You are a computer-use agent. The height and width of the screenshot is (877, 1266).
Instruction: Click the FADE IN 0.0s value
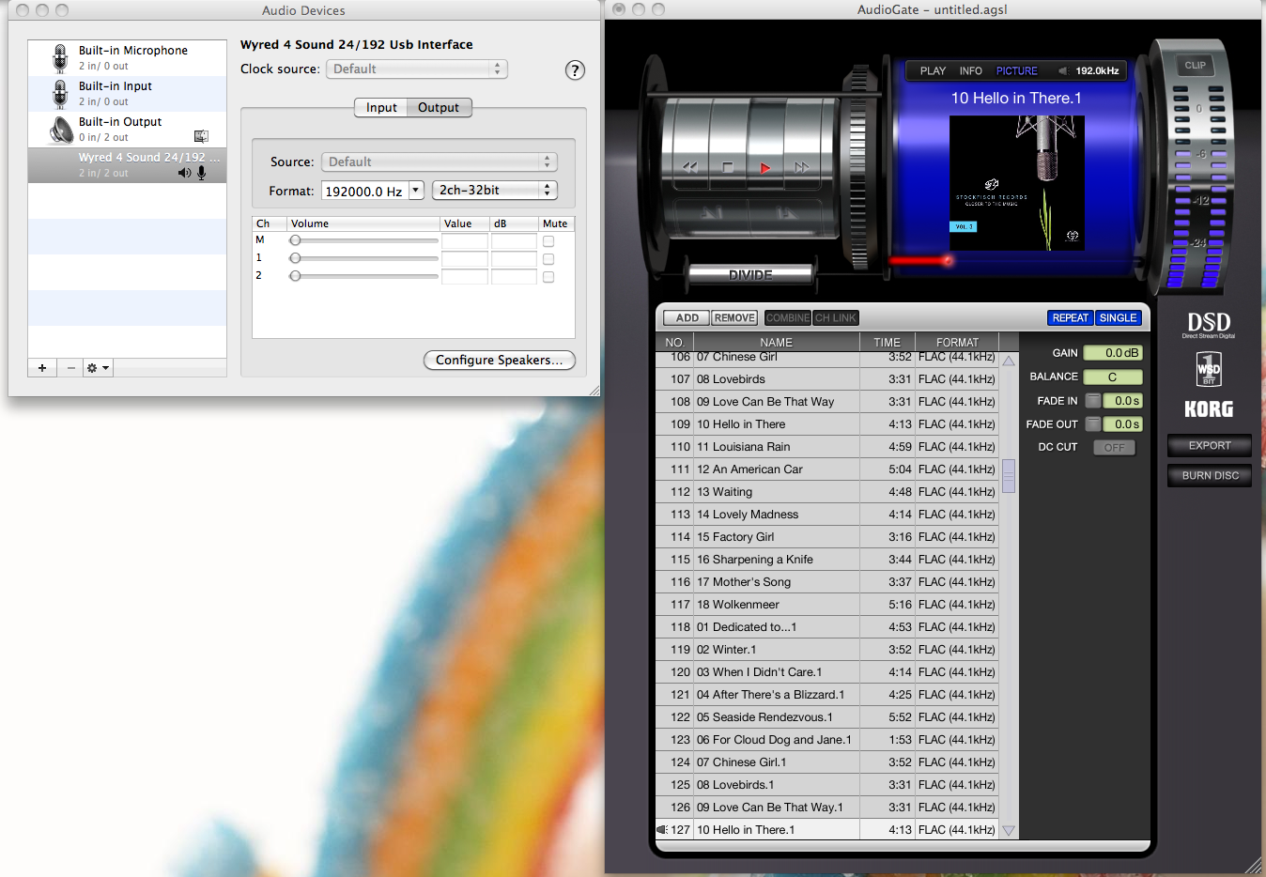(1123, 401)
